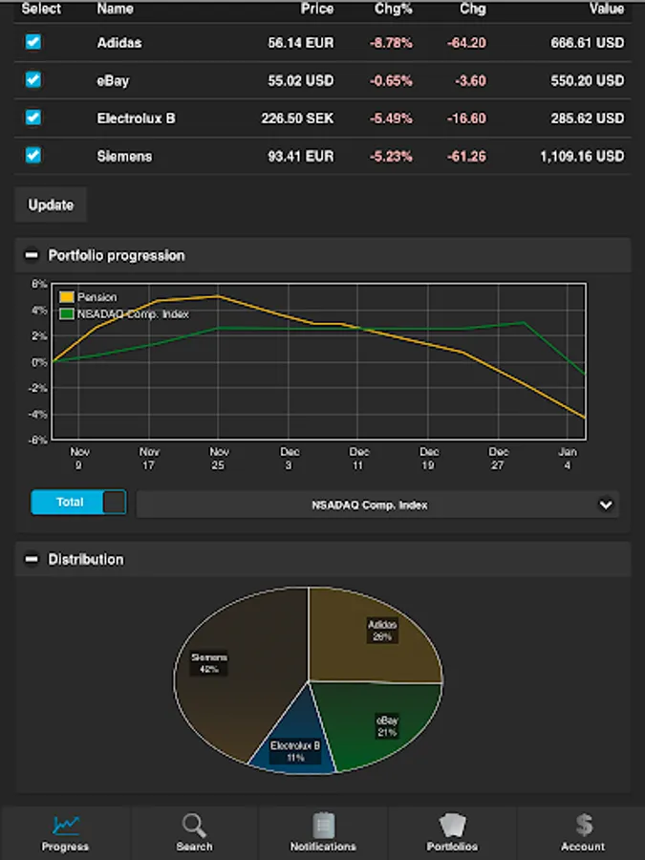Click the Update button
The height and width of the screenshot is (860, 645).
tap(51, 204)
